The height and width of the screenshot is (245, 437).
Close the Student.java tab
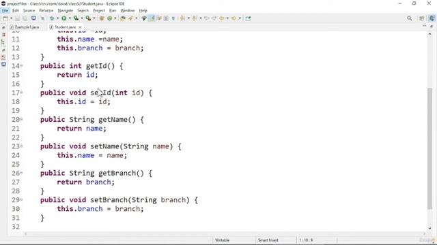coord(80,27)
